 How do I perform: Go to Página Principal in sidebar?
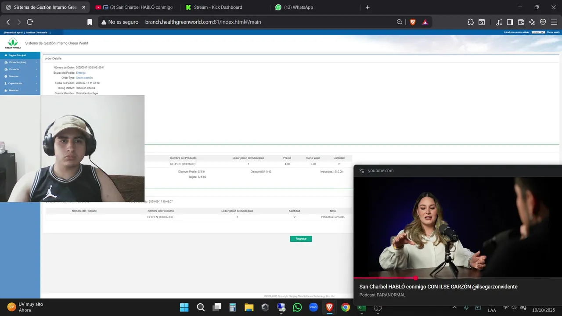20,55
